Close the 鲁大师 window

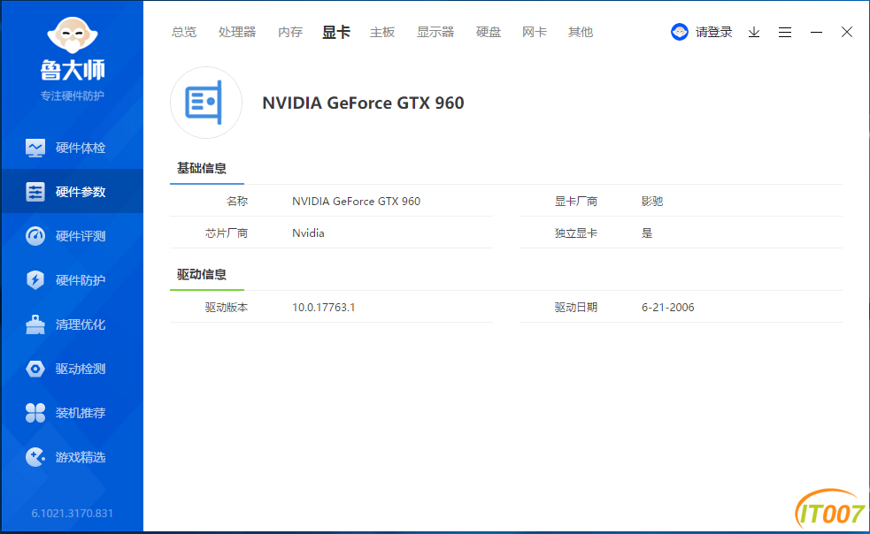(x=847, y=32)
